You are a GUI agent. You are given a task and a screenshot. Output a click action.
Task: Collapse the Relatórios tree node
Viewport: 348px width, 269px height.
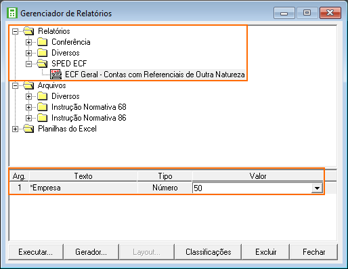tap(15, 31)
